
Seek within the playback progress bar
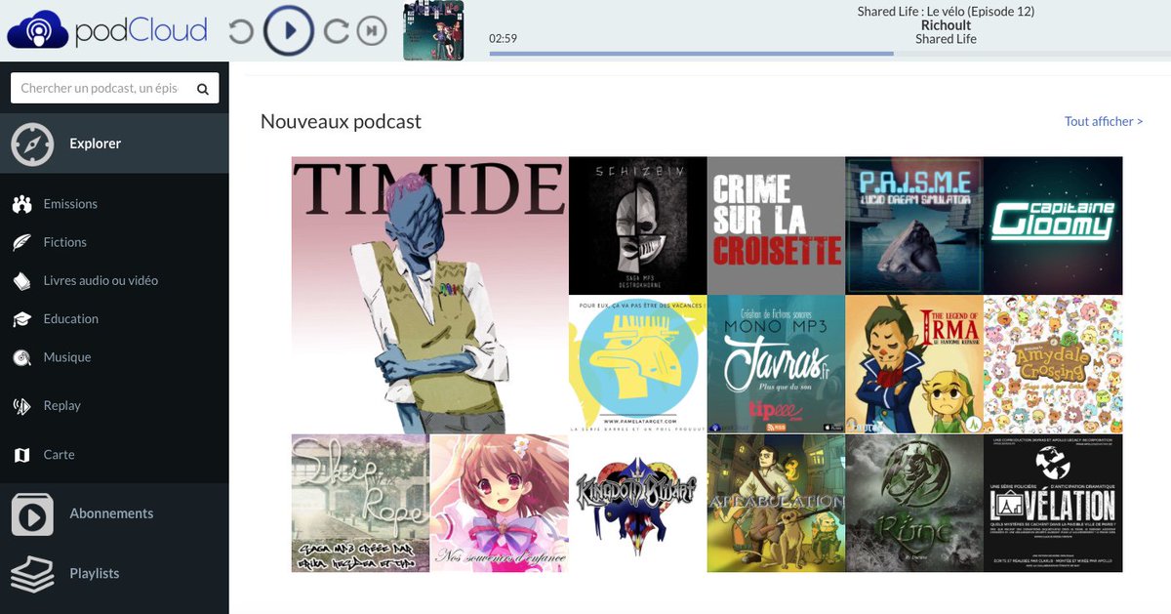[x=829, y=53]
